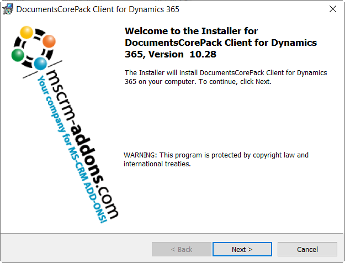Click the installer icon in the title bar
345x263 pixels.
8,9
